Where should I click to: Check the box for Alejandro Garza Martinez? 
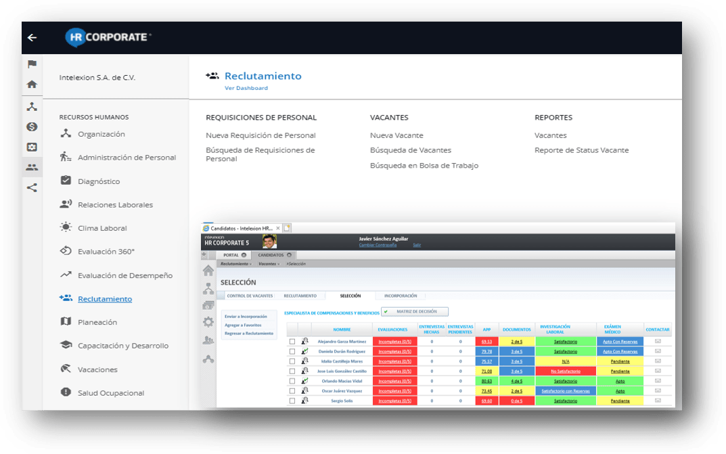292,342
